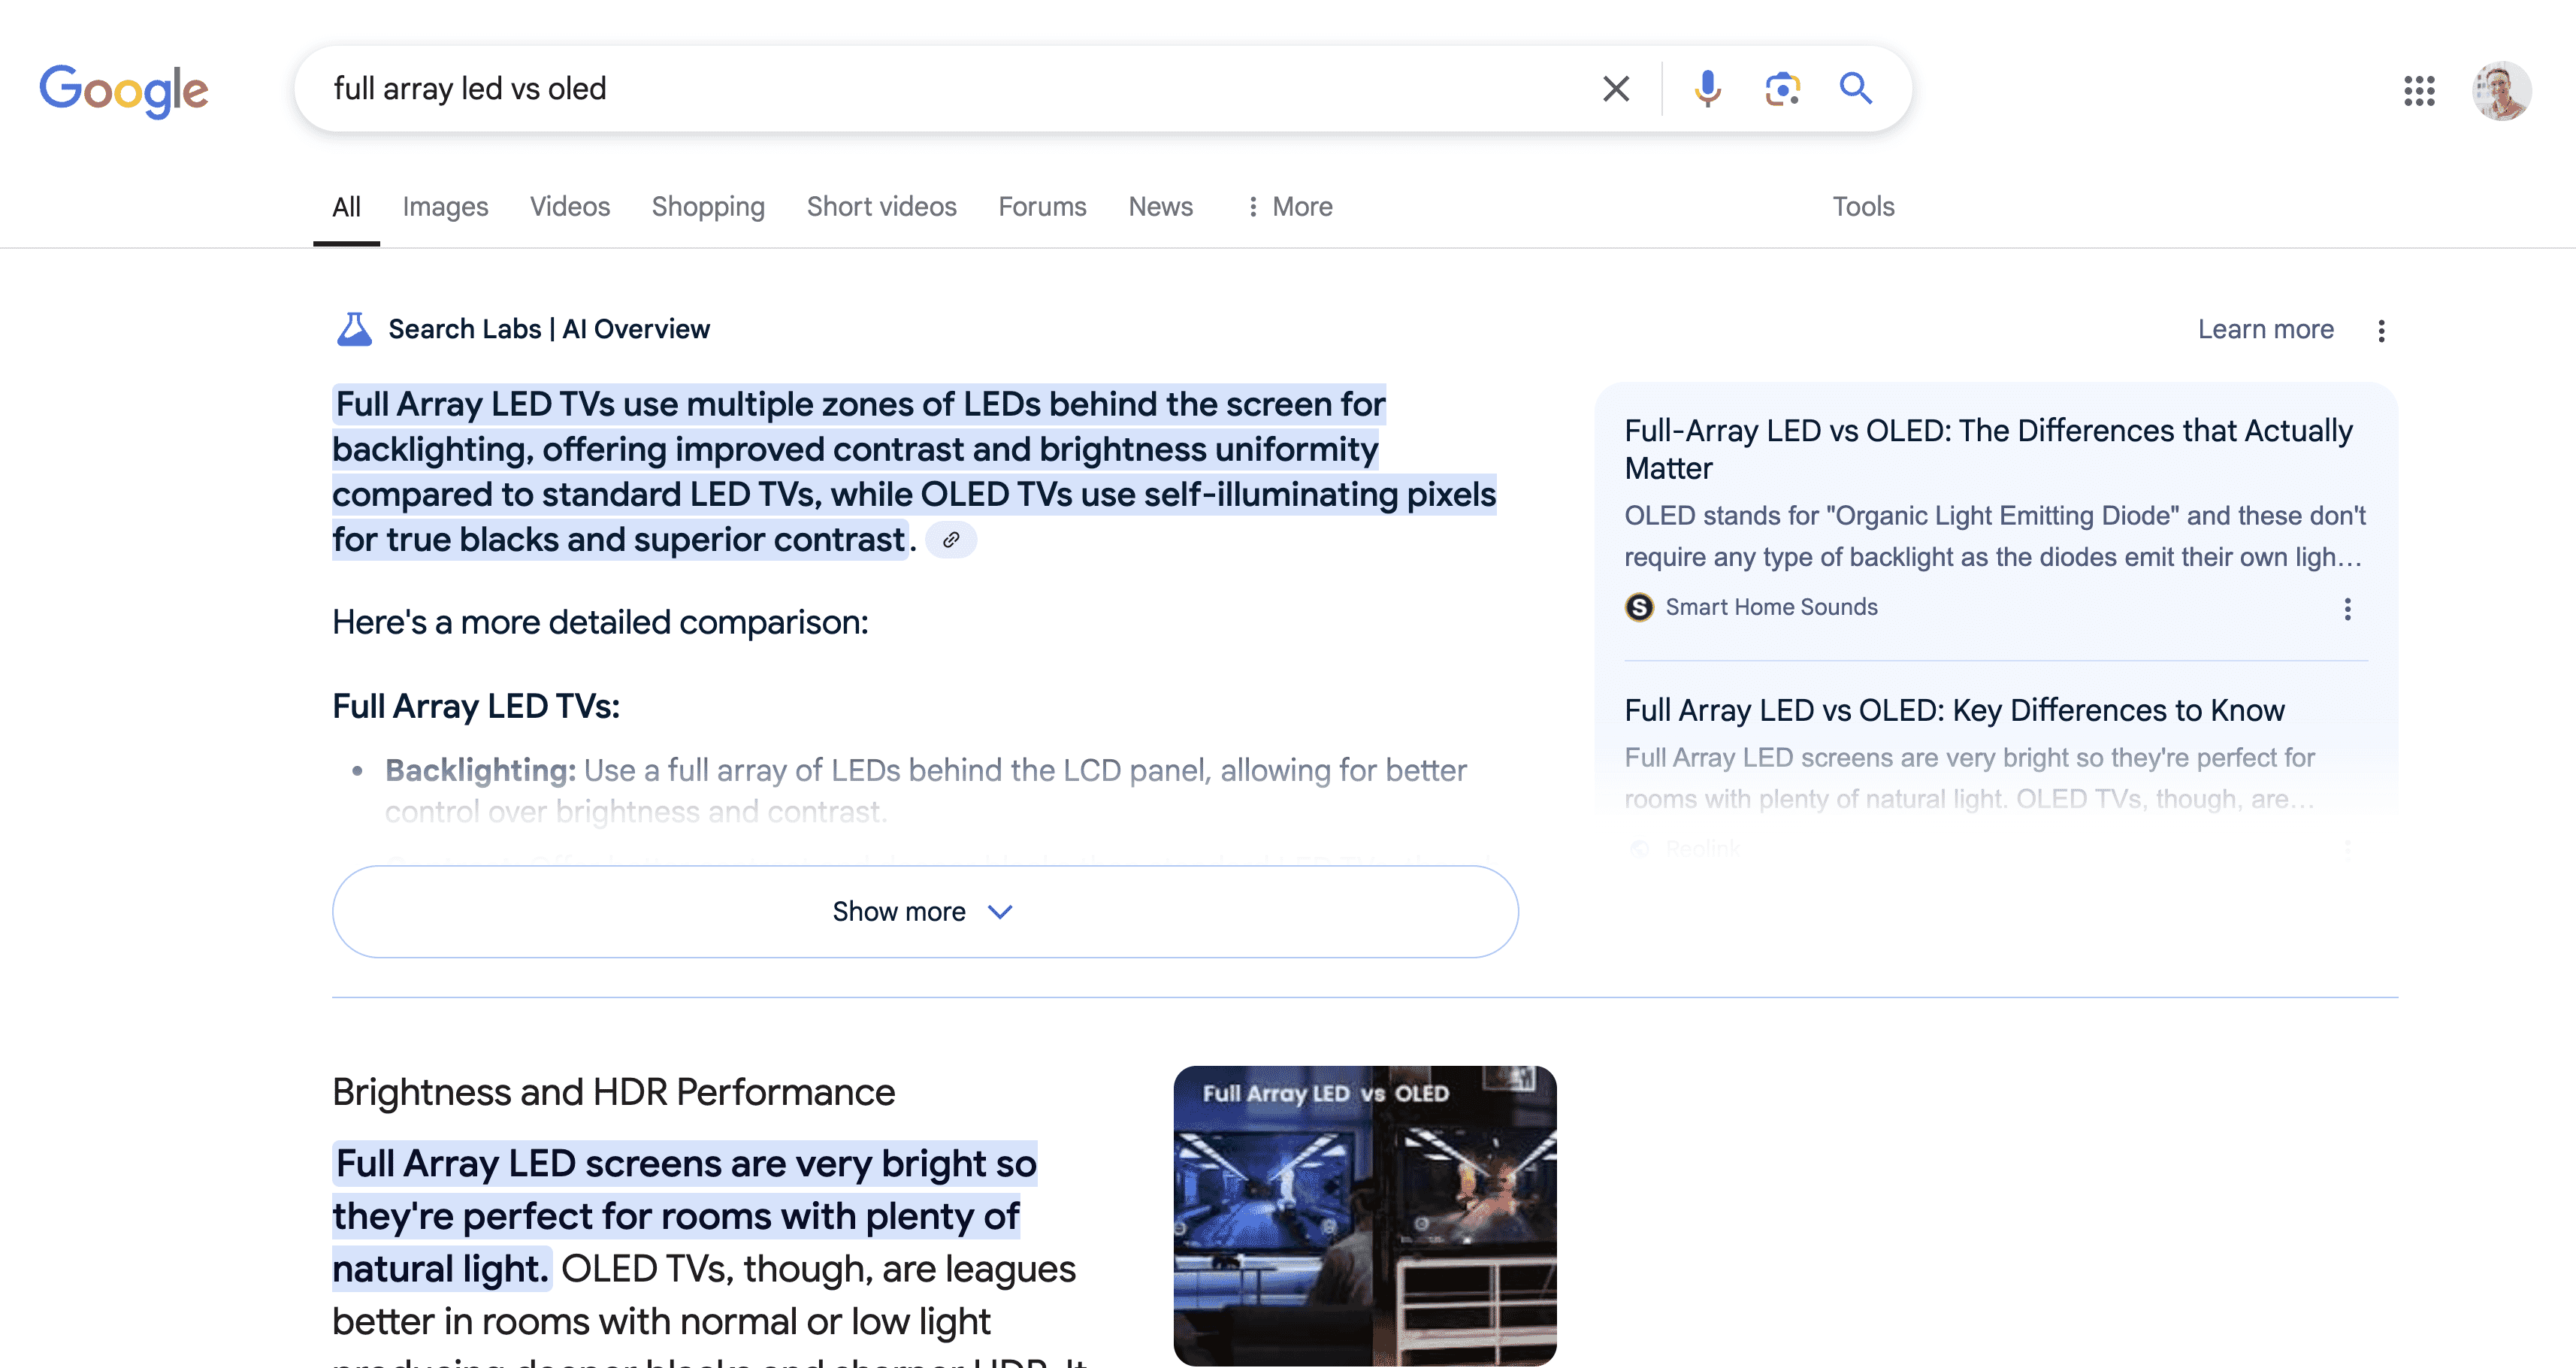
Task: Click the Full Array LED vs OLED thumbnail
Action: pos(1364,1215)
